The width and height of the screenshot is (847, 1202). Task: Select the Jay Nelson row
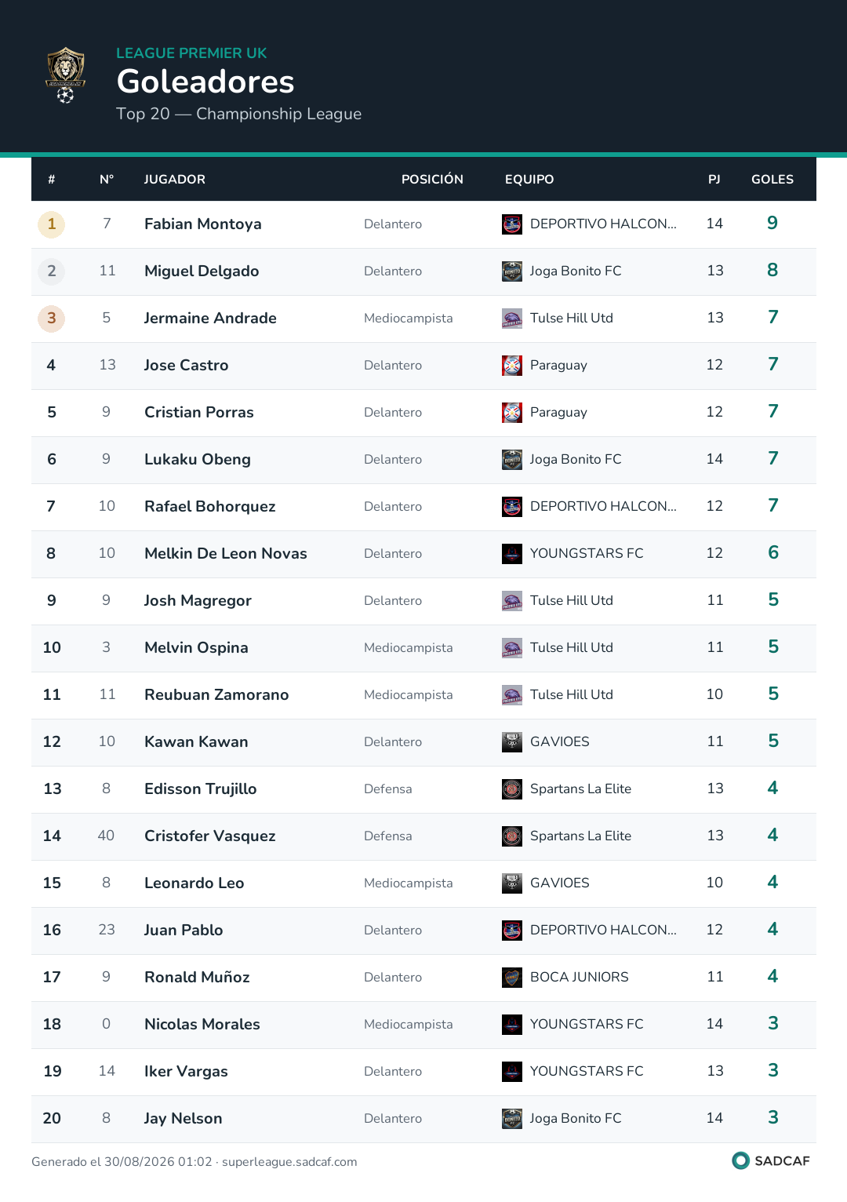coord(423,1119)
